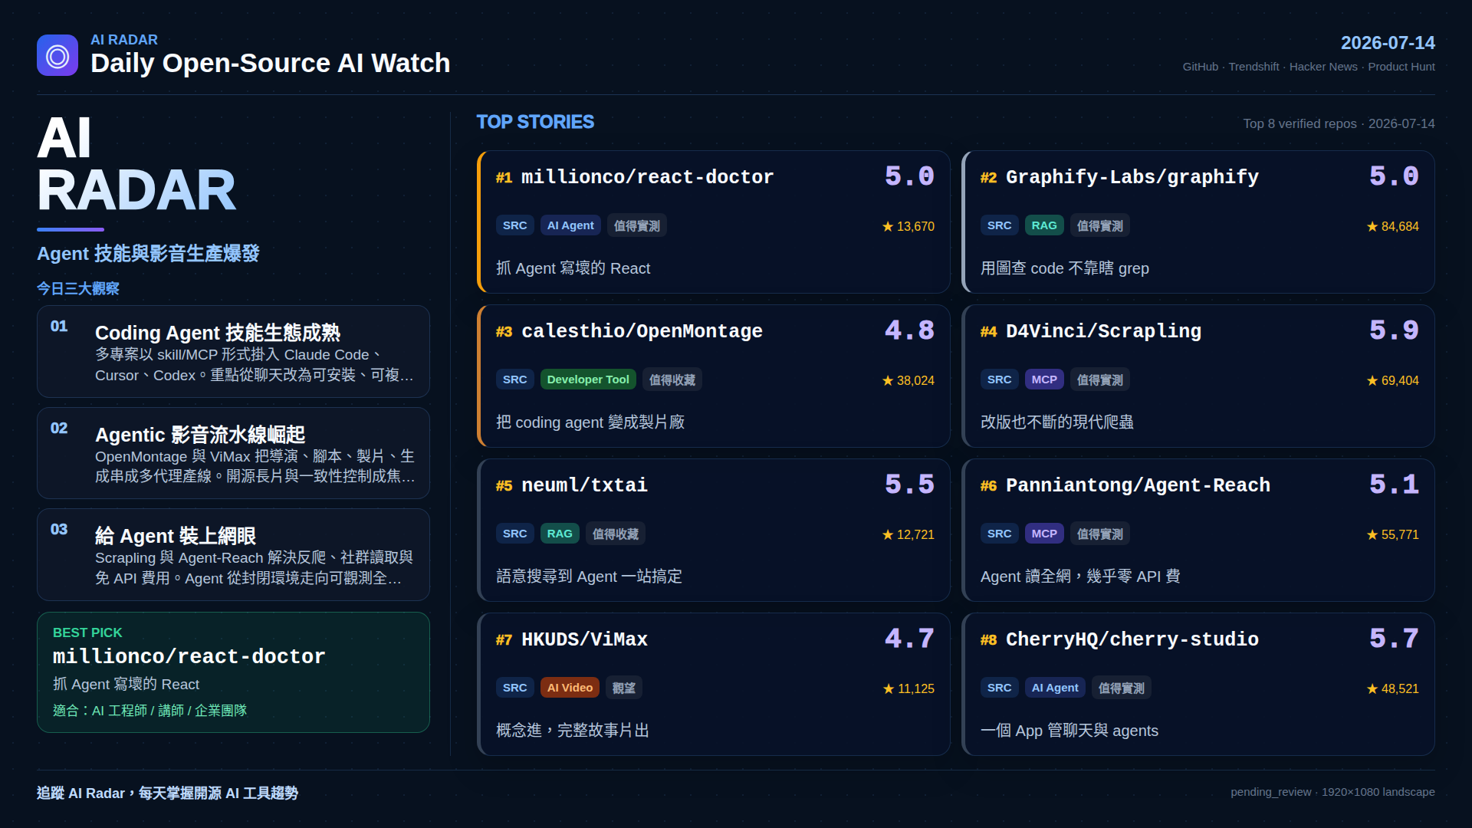Click the MCP tag on Scrapling card
The height and width of the screenshot is (828, 1472).
tap(1044, 379)
